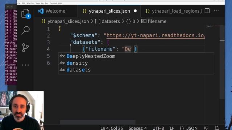The height and width of the screenshot is (130, 232).
Task: Click UTF-8 encoding in status bar
Action: (x=158, y=128)
